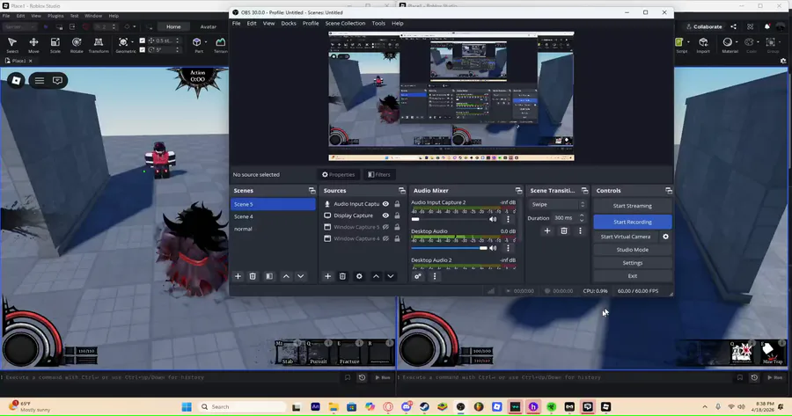Click Start Virtual Camera button
Viewport: 792px width, 416px height.
point(626,237)
